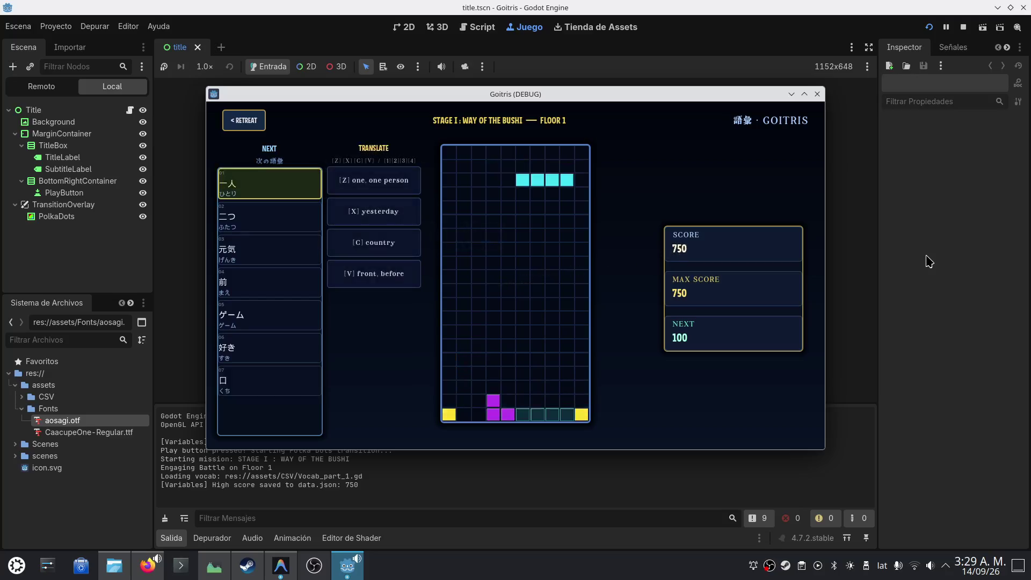Screen dimensions: 1031x580
Task: Click the select mode arrow tool
Action: coord(366,67)
